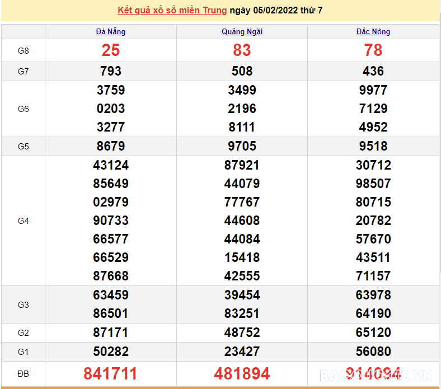
Task: Open the Kết quả xổ số miền Trung link
Action: pyautogui.click(x=172, y=10)
